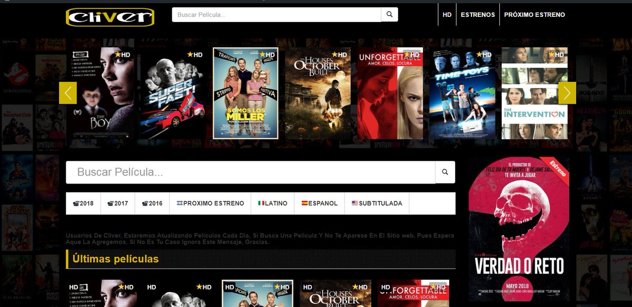
Task: Open PRÓXIMO ESTRENO in header
Action: tap(535, 15)
